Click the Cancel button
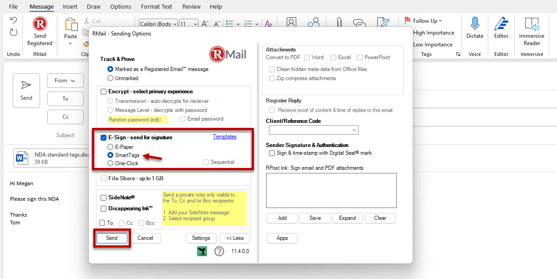Viewport: 557px width, 279px height. [146, 238]
